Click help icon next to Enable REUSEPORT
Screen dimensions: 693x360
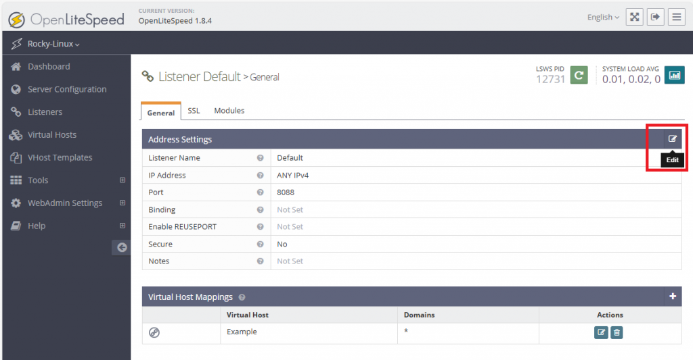point(260,227)
